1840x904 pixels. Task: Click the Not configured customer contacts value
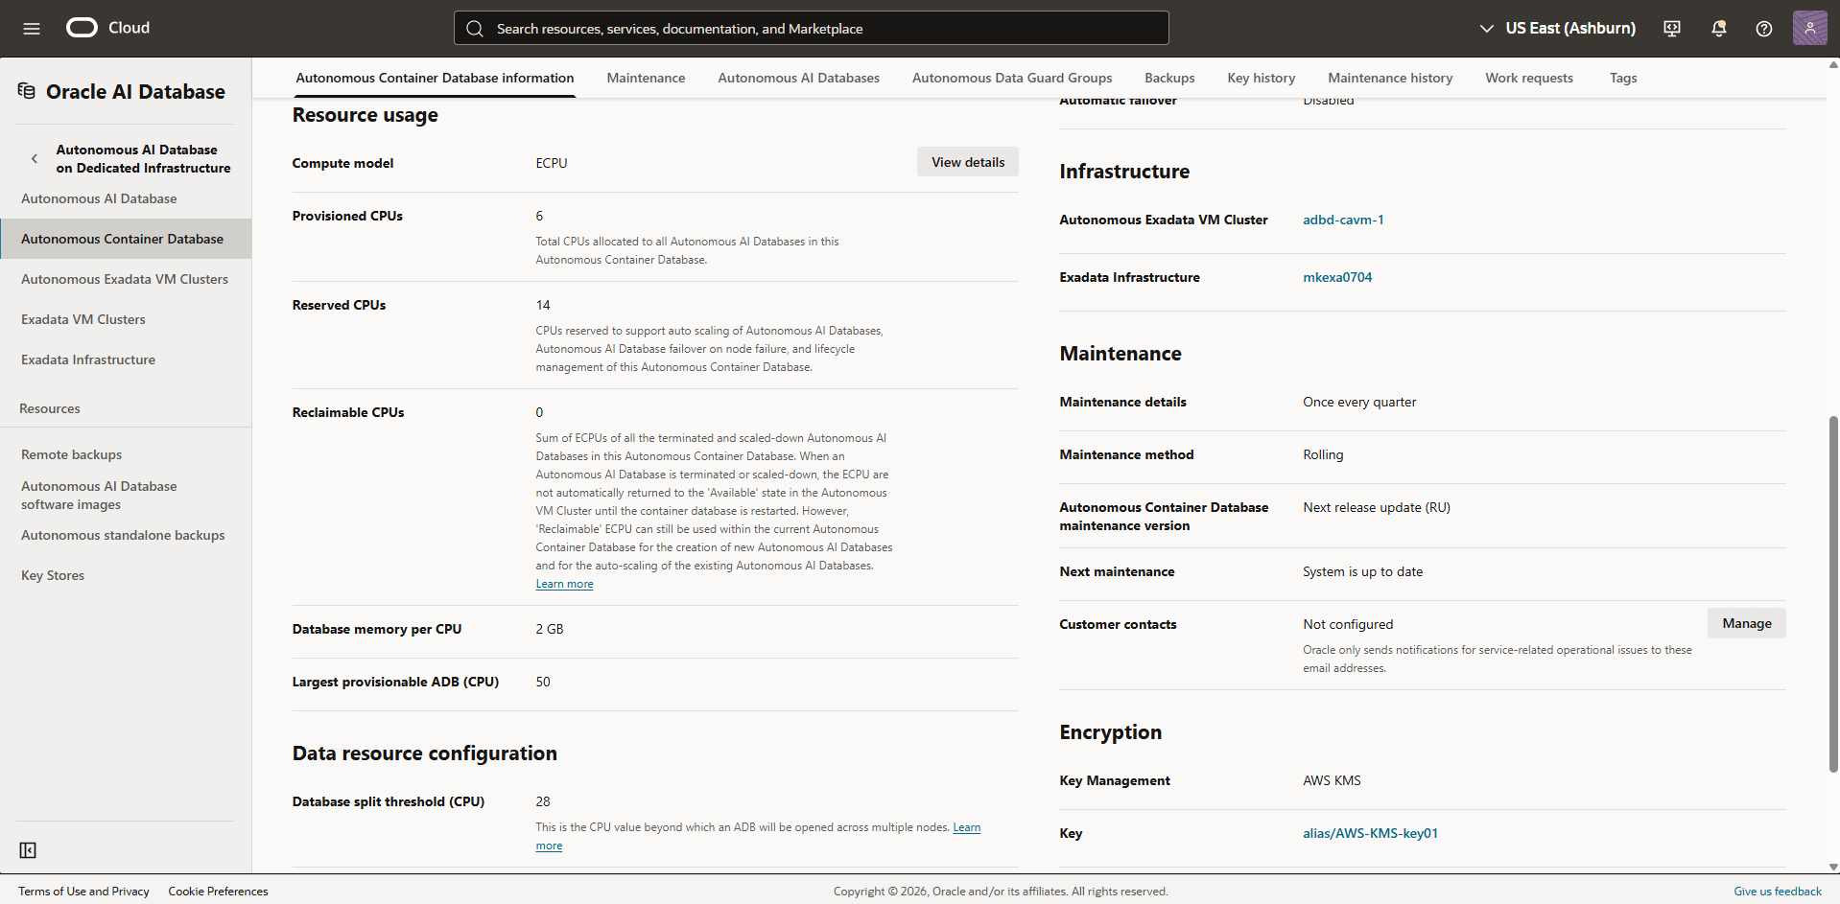click(x=1348, y=624)
